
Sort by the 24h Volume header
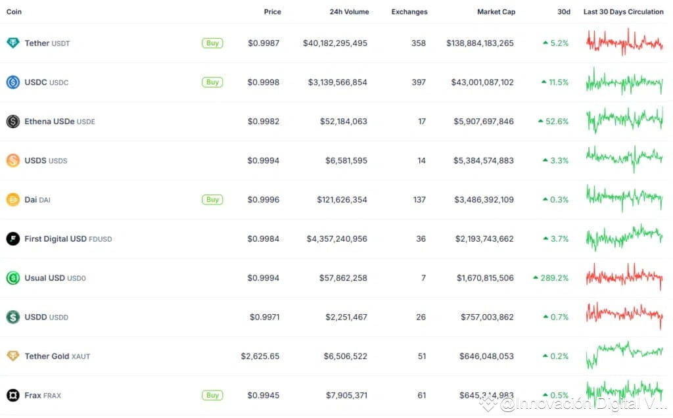tap(349, 11)
